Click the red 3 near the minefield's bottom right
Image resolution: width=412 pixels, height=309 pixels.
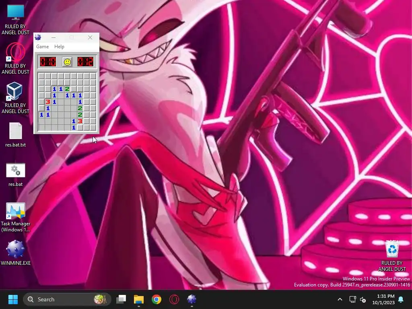tap(80, 121)
